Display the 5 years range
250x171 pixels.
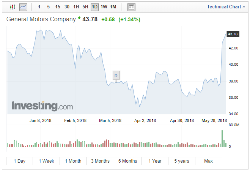[x=182, y=161]
